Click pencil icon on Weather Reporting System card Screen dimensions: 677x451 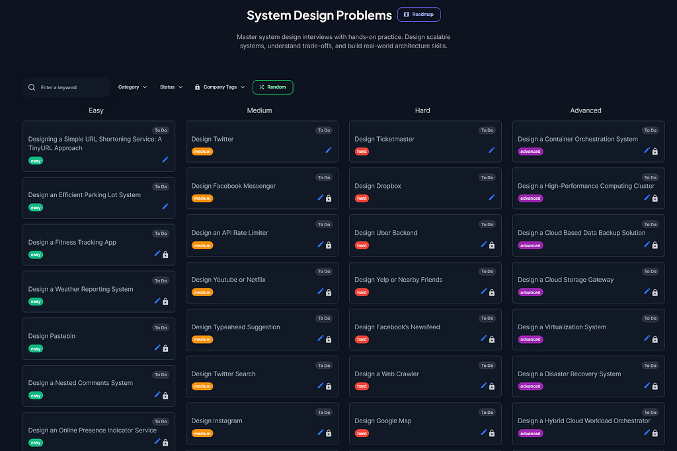(157, 301)
